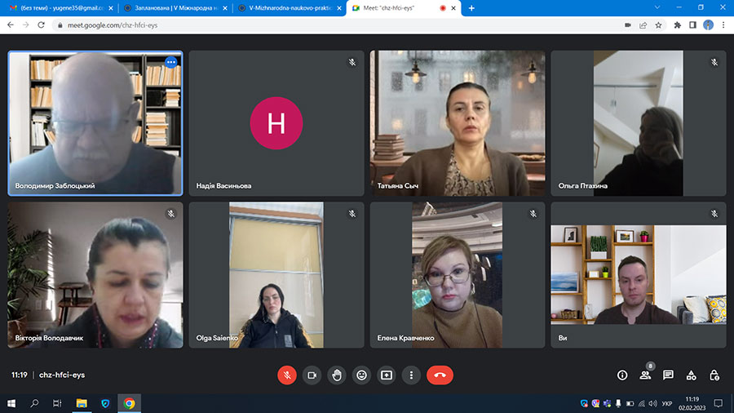
Task: Switch to the Gmail yugene35 tab
Action: (x=61, y=8)
